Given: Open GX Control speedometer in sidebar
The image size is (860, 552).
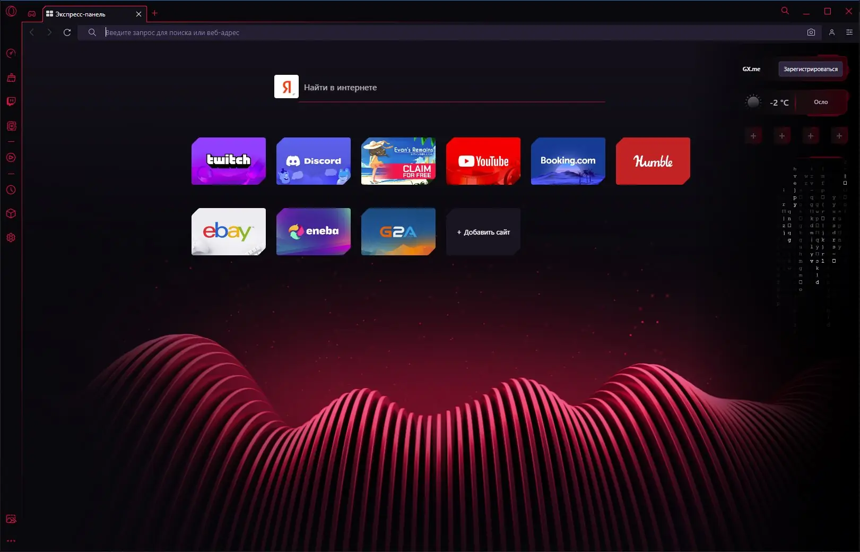Looking at the screenshot, I should [x=11, y=54].
